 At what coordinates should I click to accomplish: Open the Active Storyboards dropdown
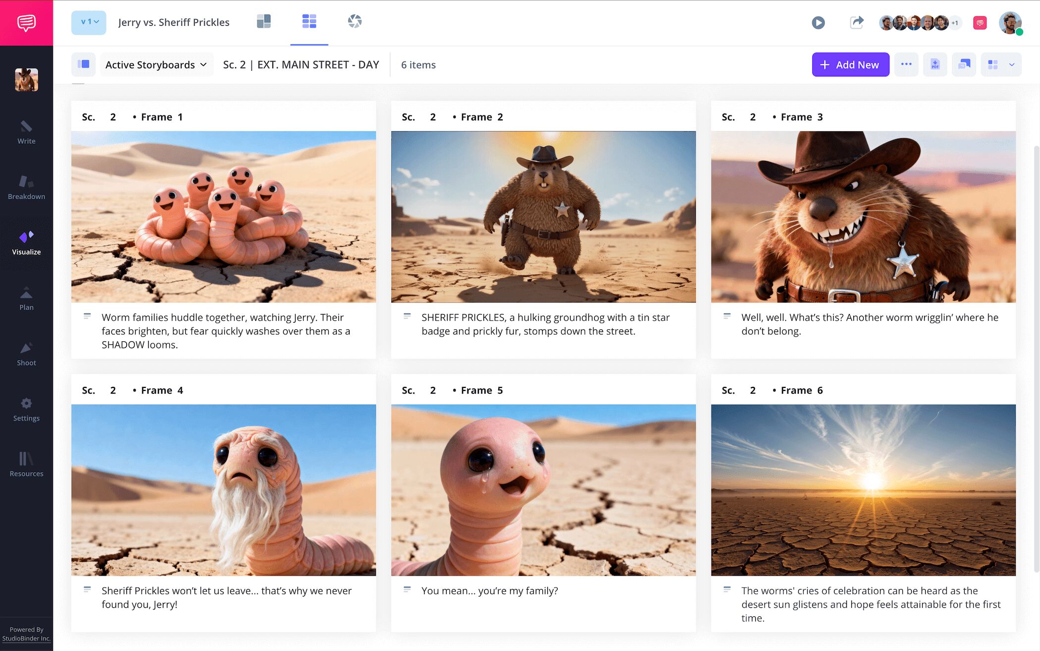coord(156,65)
